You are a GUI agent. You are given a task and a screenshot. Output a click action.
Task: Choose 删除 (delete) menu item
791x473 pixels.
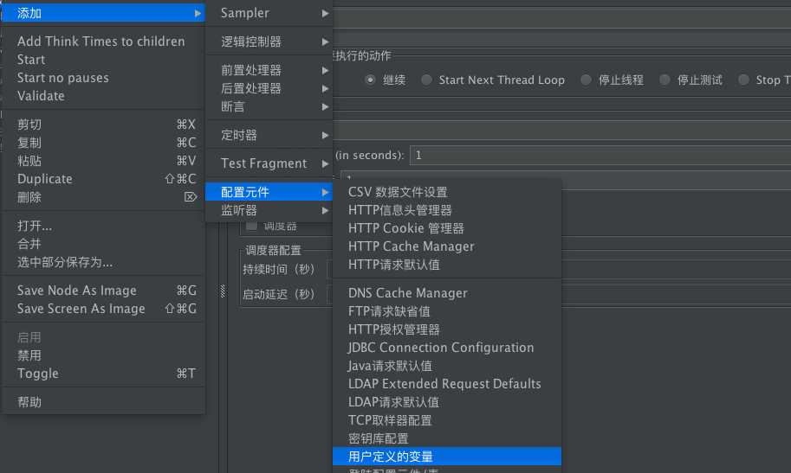coord(103,197)
